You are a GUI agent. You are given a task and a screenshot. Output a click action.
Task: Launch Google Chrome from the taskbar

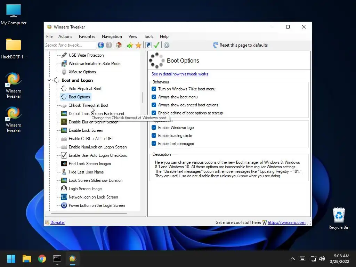42,259
